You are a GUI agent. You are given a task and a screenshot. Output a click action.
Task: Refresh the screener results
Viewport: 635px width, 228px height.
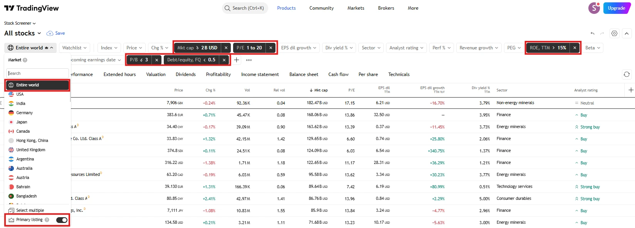pyautogui.click(x=627, y=74)
